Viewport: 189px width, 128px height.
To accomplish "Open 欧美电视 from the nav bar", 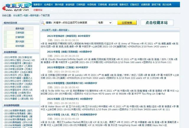I will pos(113,5).
